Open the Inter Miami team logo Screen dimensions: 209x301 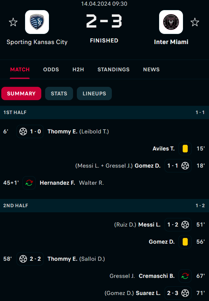[171, 22]
